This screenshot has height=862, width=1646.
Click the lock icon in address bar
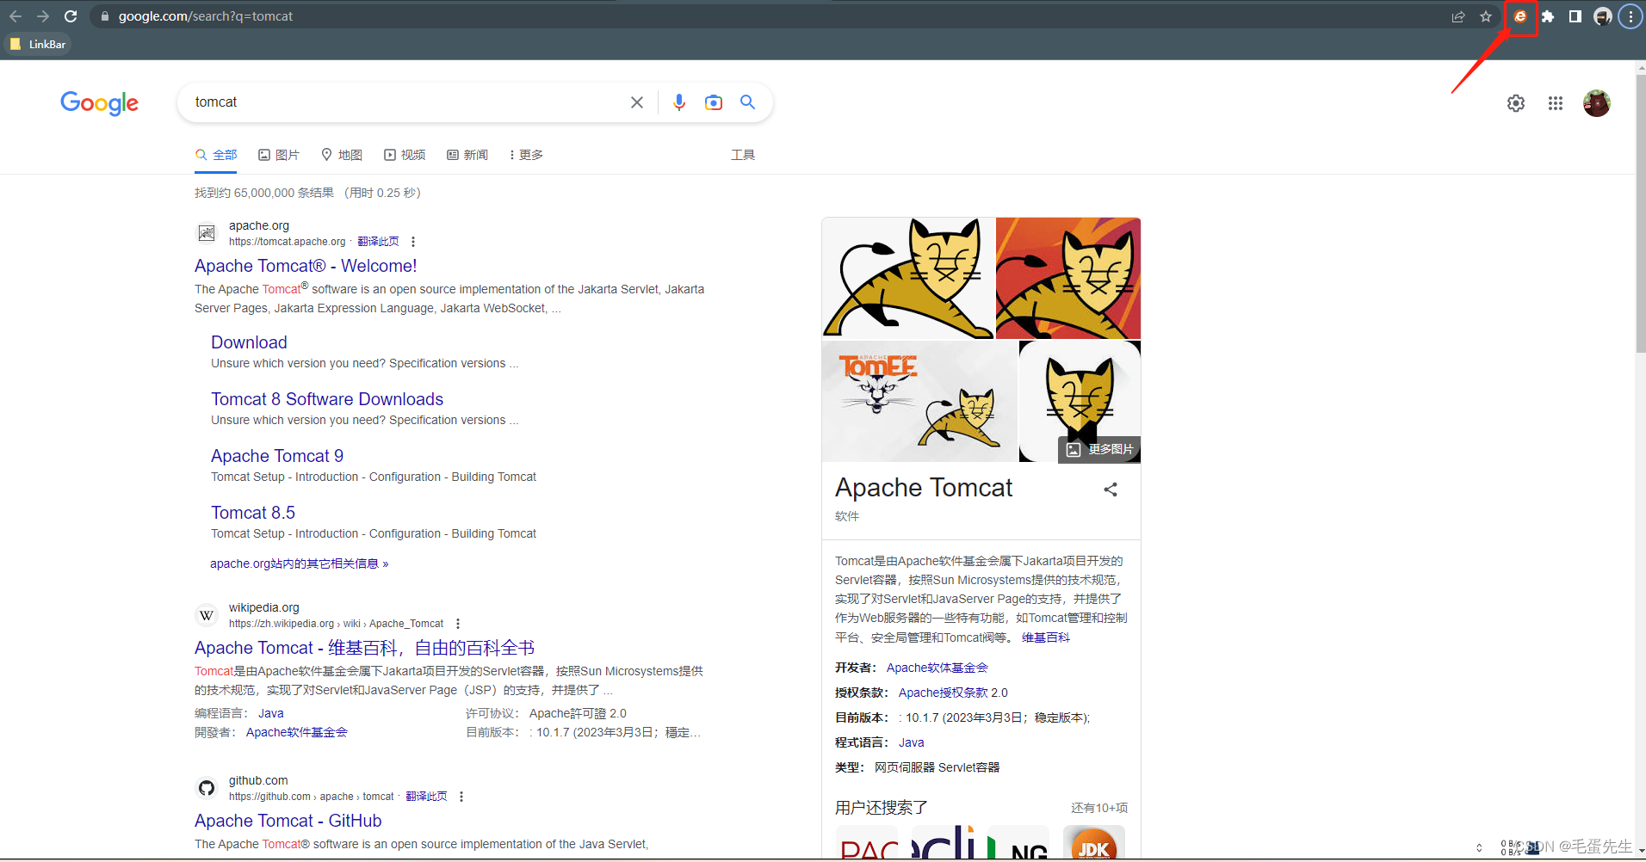tap(105, 16)
